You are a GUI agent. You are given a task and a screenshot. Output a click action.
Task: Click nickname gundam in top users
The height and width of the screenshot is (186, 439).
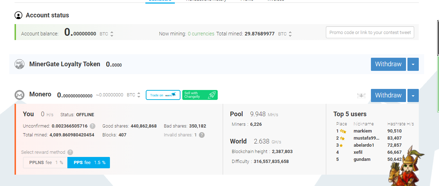point(362,159)
